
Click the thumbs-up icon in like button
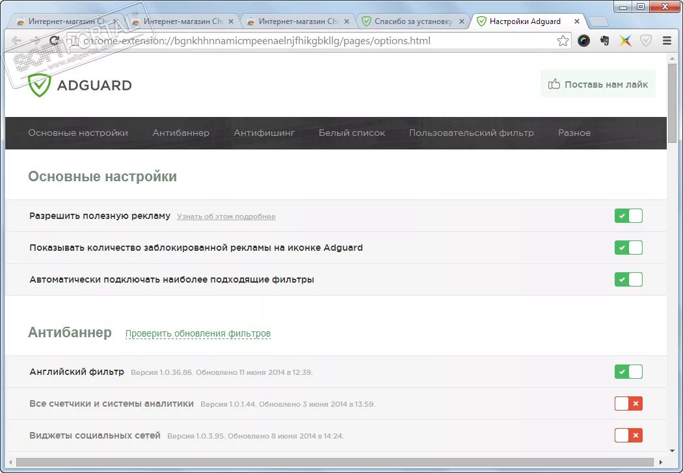point(554,84)
